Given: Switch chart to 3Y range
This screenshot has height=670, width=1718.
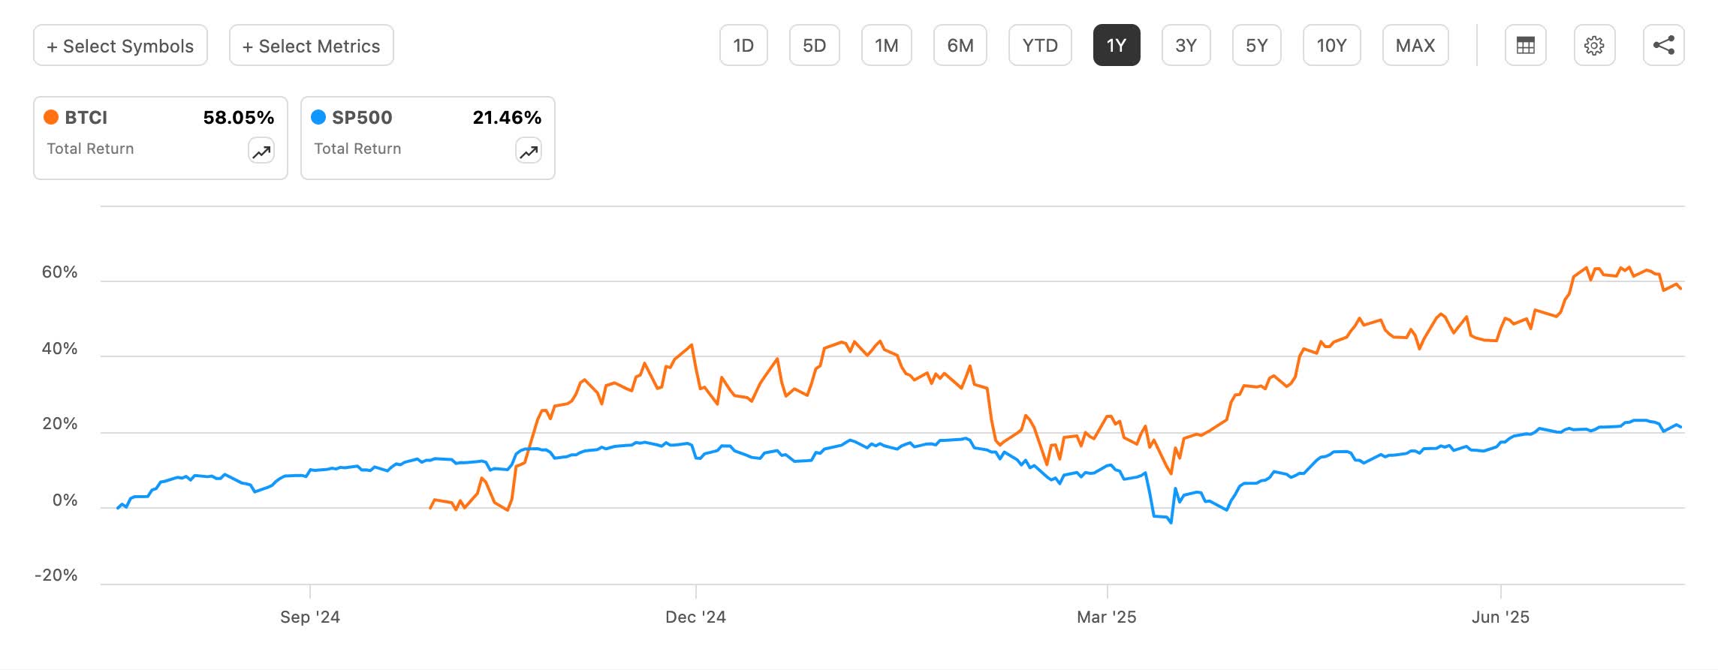Looking at the screenshot, I should tap(1186, 46).
